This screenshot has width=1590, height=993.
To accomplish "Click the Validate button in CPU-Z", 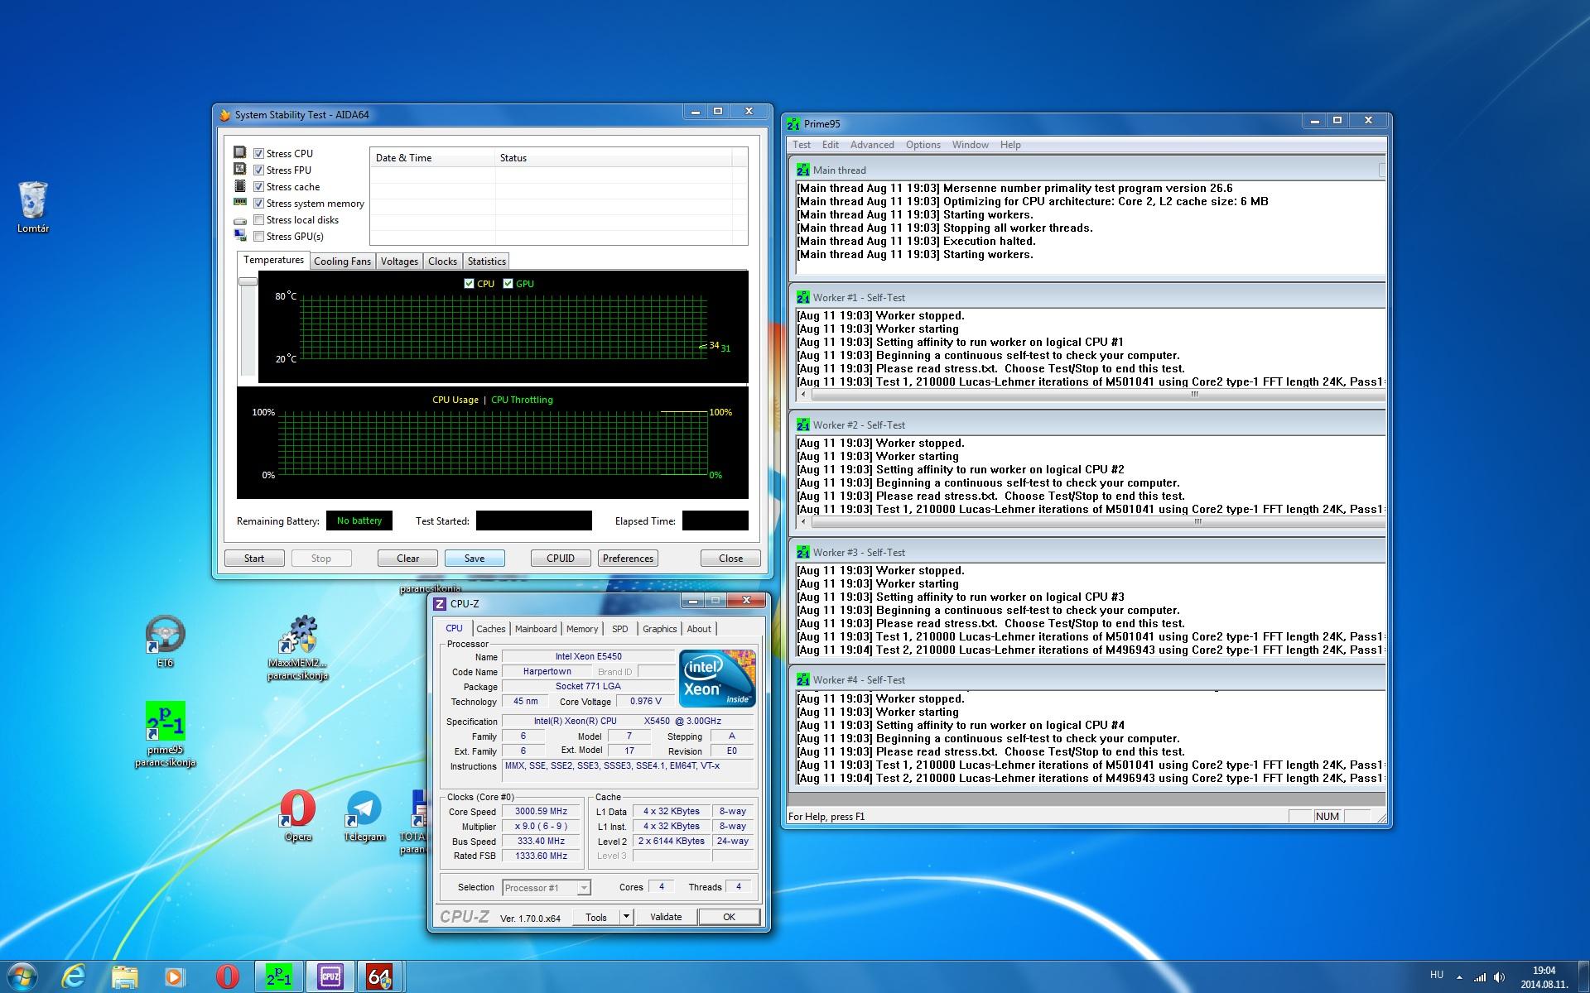I will coord(666,917).
